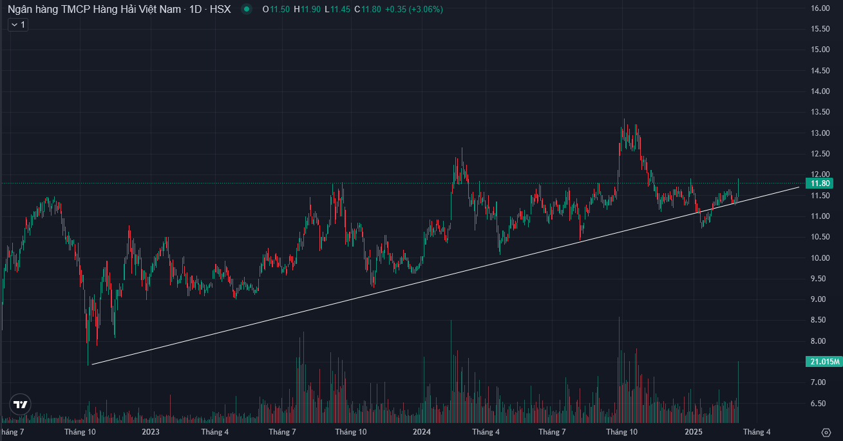Collapse the indicator legend showing 1
This screenshot has height=441, width=843.
[17, 24]
